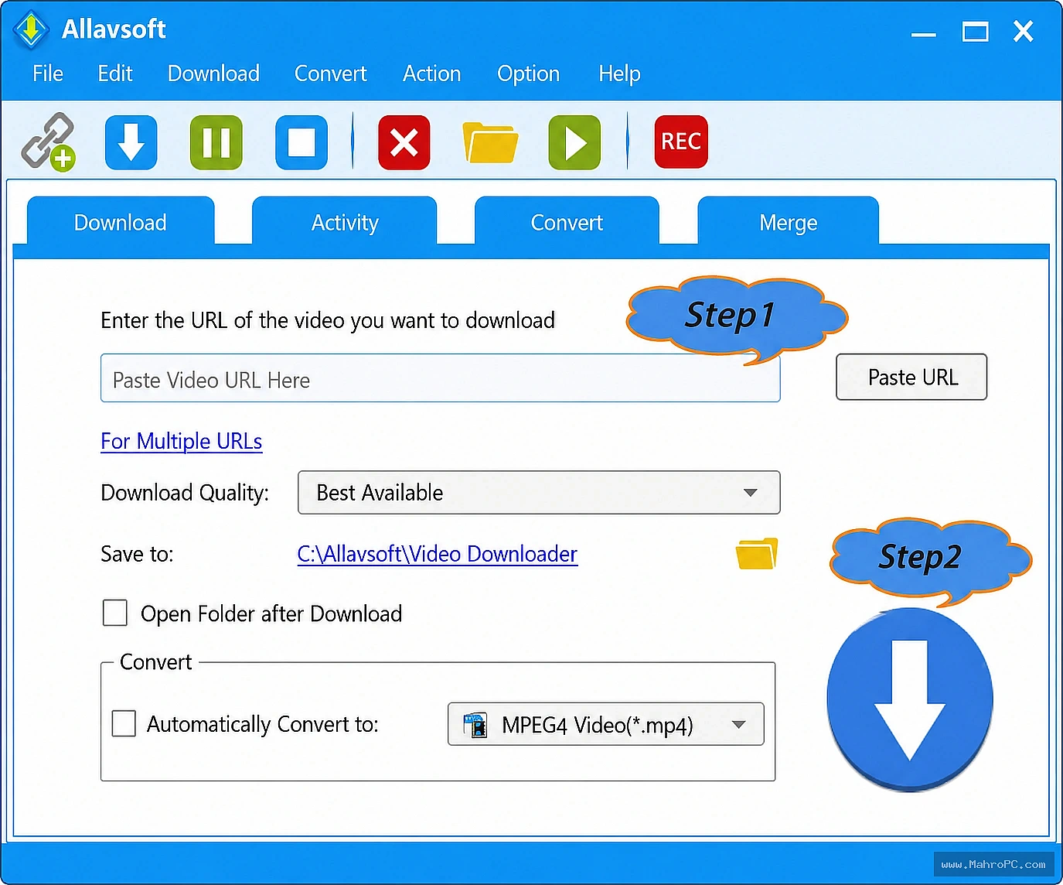The image size is (1063, 885).
Task: Click the blue download arrow toolbar icon
Action: click(131, 142)
